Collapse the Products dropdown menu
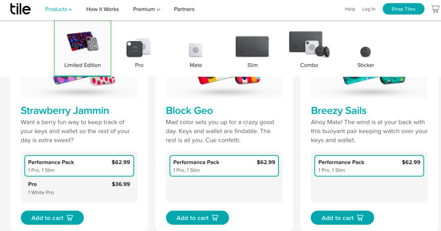 58,9
